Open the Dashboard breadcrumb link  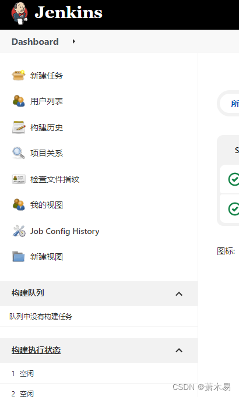pos(35,41)
